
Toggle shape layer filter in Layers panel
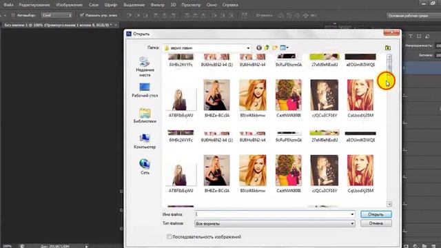pyautogui.click(x=419, y=36)
